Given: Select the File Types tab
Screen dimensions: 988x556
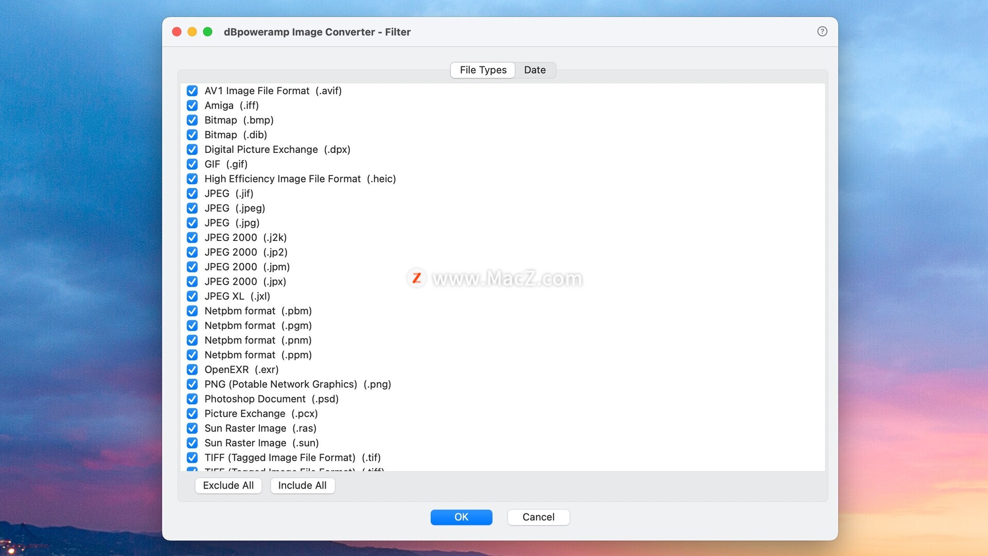Looking at the screenshot, I should pyautogui.click(x=483, y=70).
